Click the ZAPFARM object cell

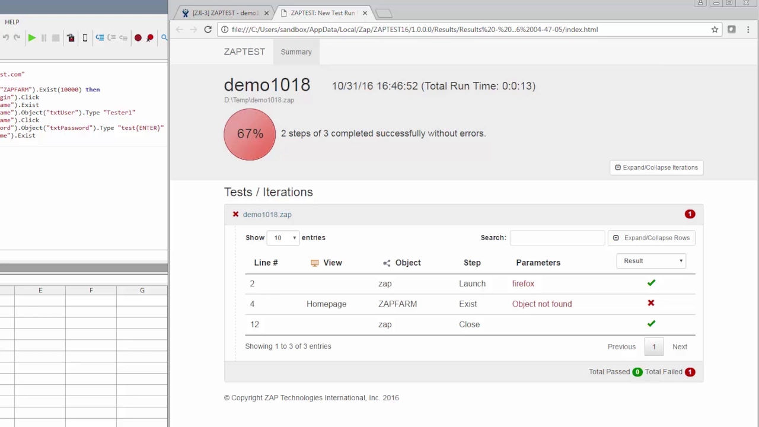397,304
